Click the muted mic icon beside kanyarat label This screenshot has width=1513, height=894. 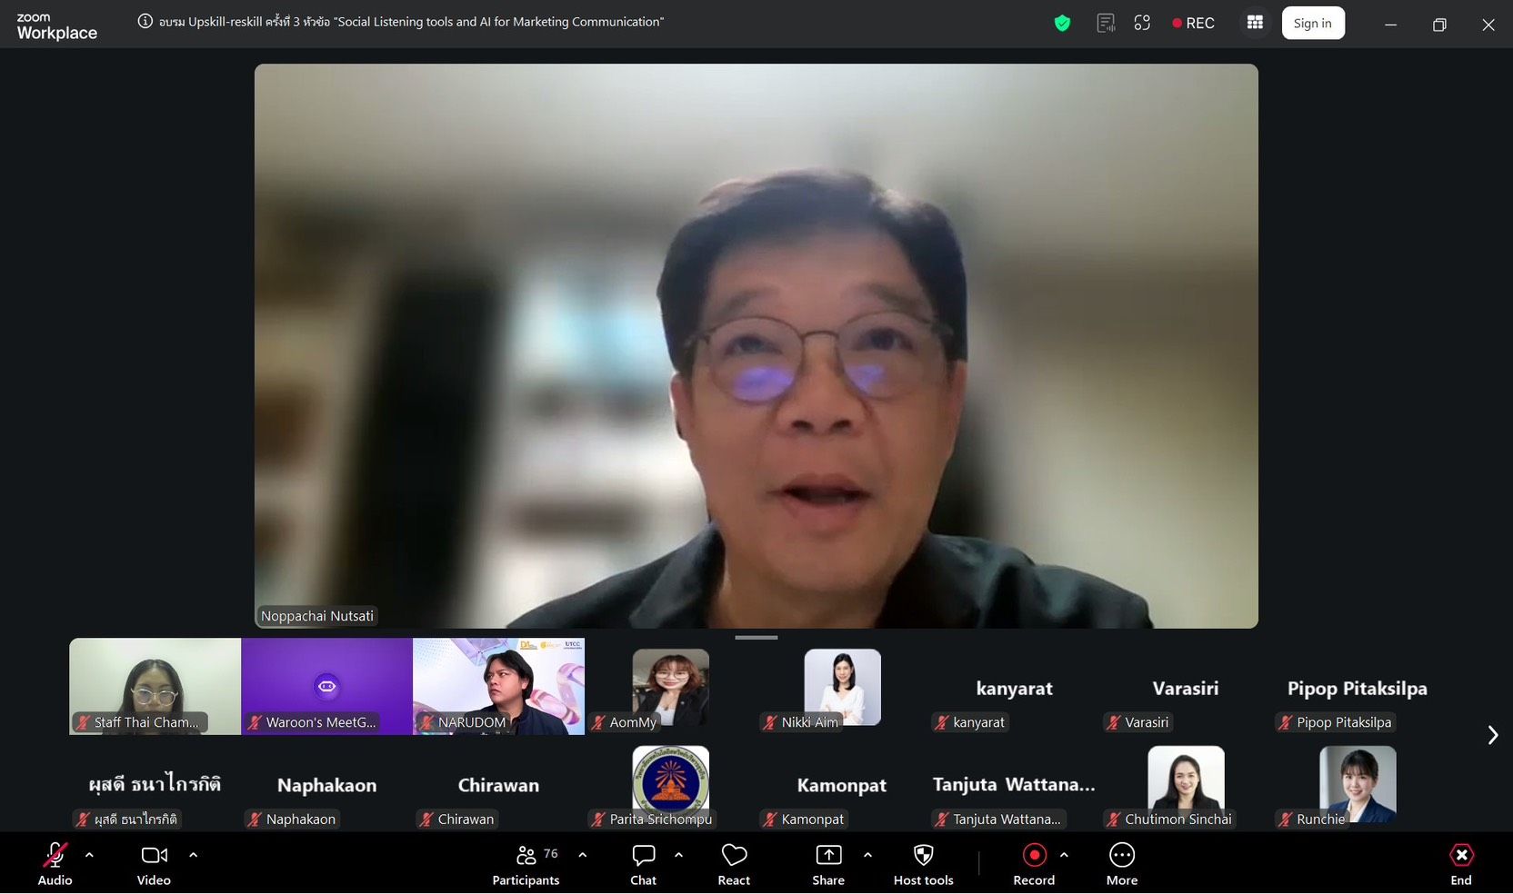942,722
